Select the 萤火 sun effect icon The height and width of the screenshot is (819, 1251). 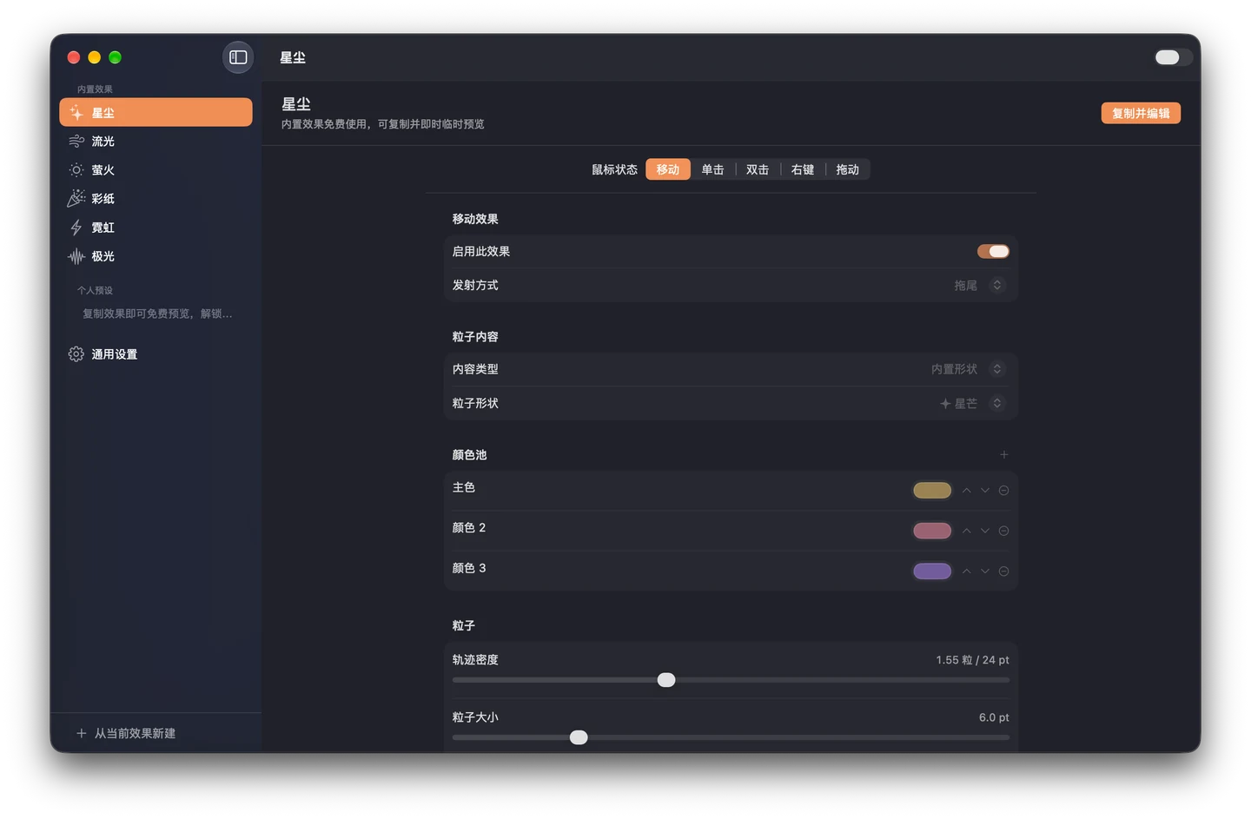tap(76, 170)
